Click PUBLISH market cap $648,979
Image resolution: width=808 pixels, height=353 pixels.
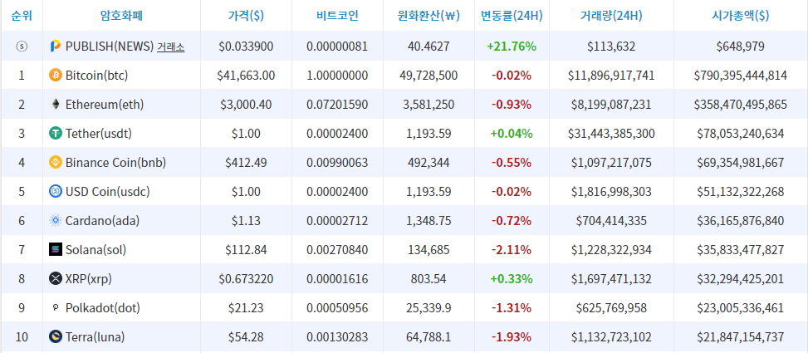tap(741, 47)
